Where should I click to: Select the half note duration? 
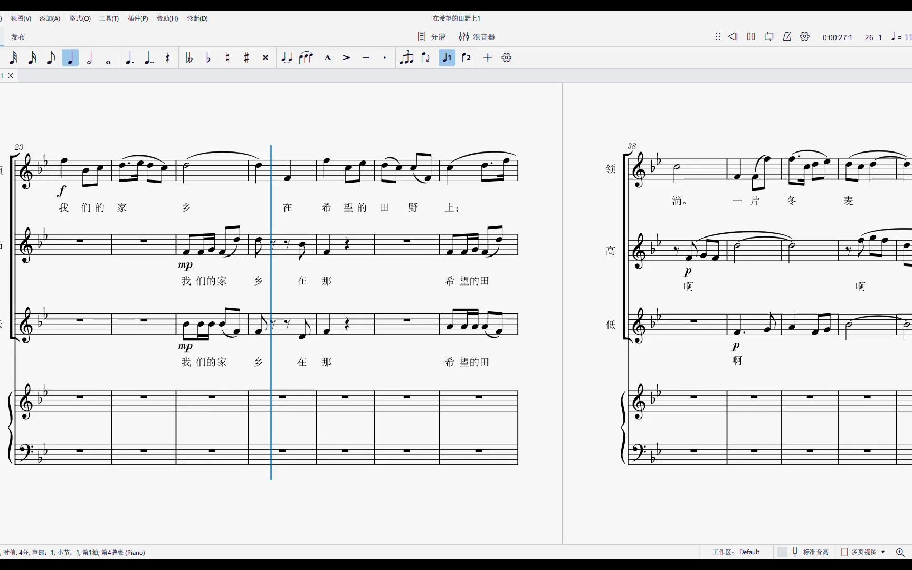pyautogui.click(x=89, y=58)
